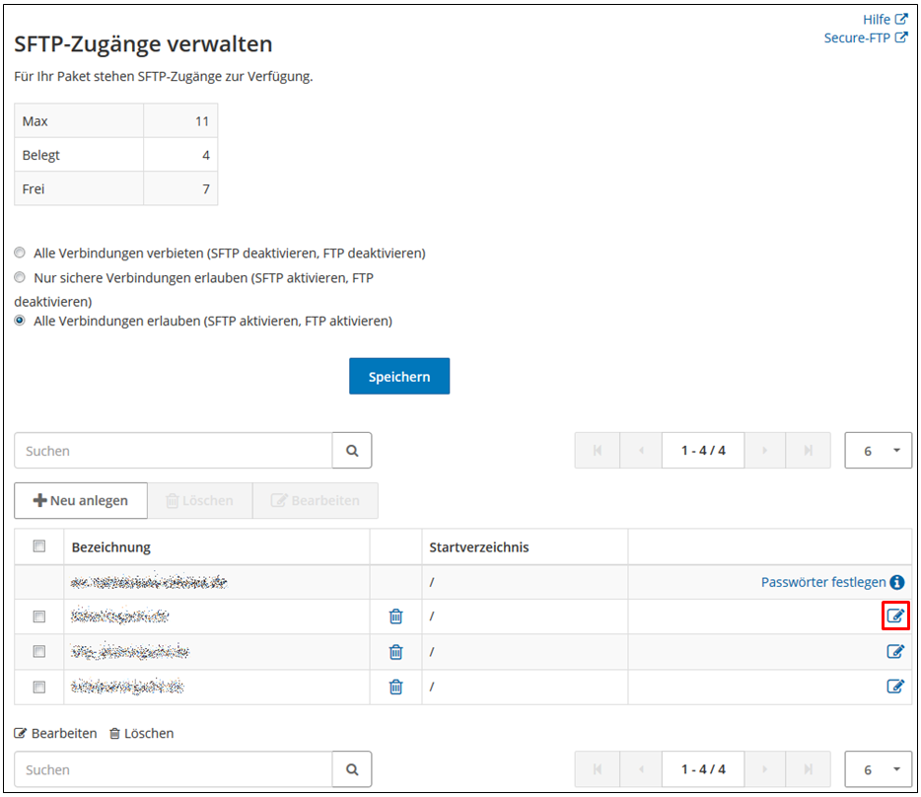Click the Neu anlegen button
921x797 pixels.
pyautogui.click(x=80, y=500)
